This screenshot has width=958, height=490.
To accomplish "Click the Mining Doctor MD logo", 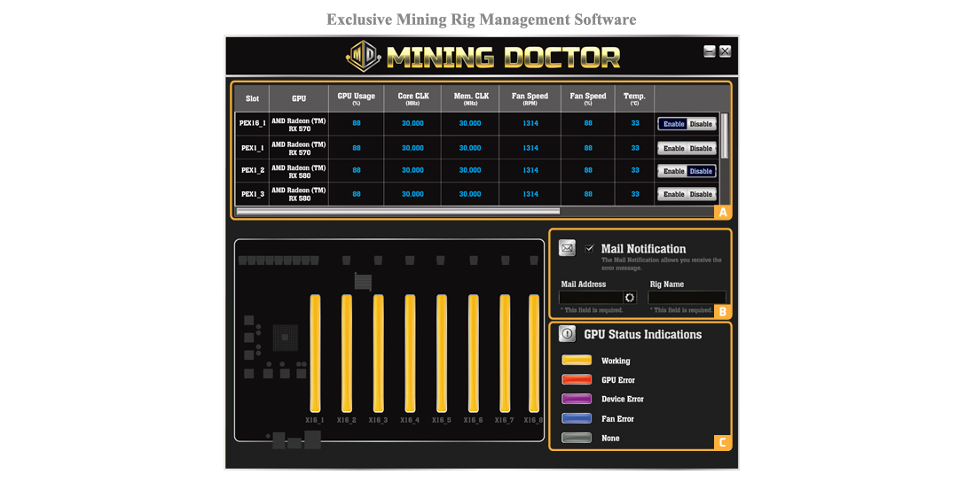I will click(x=363, y=57).
